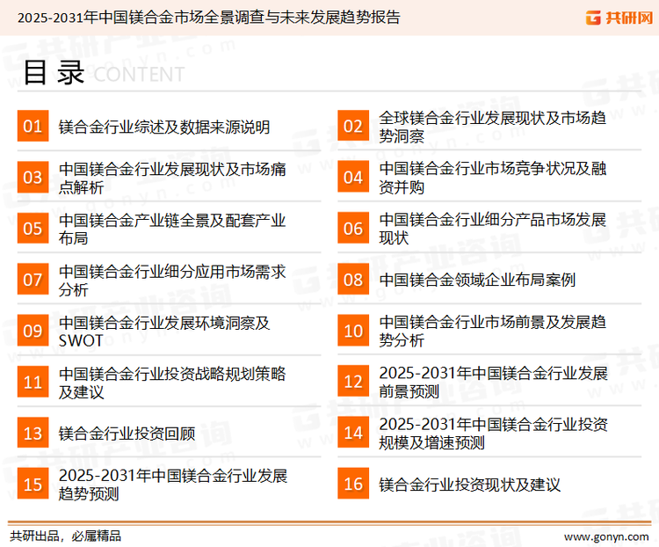This screenshot has height=547, width=659.
Task: Click the 共研出品，必属精品 footer slogan
Action: pyautogui.click(x=66, y=536)
